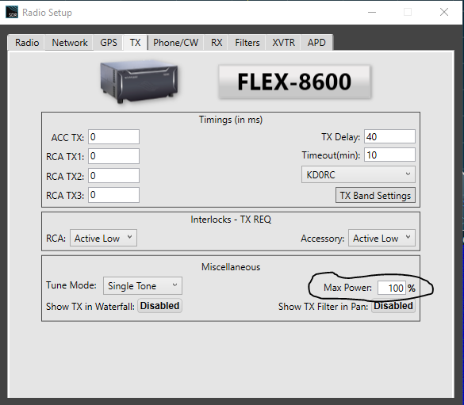Click the RCA TX2 timing field
Image resolution: width=464 pixels, height=405 pixels.
tap(113, 176)
